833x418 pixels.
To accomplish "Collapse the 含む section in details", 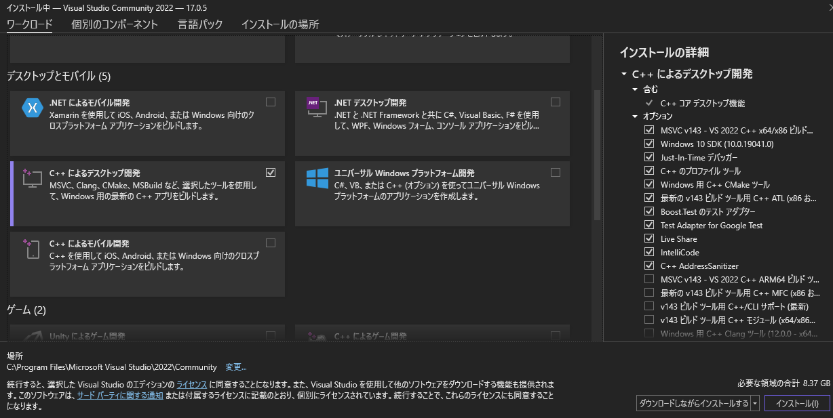I will (x=635, y=89).
